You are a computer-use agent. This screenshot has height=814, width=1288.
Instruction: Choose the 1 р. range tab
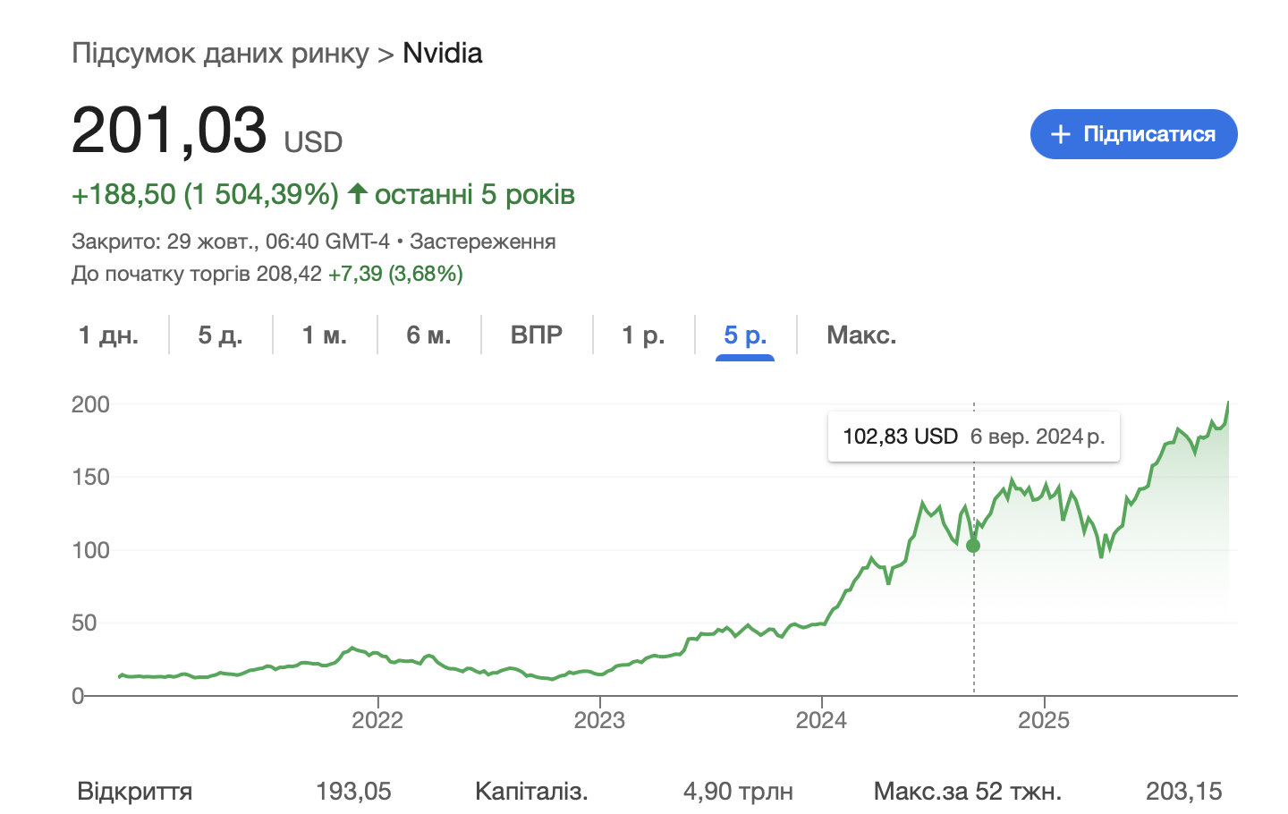(643, 335)
